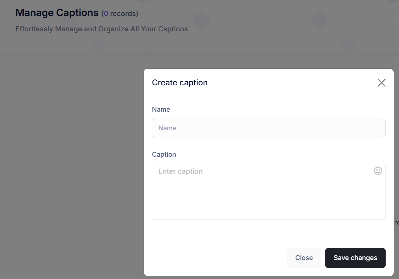Dismiss the Create caption dialog with X

click(x=381, y=83)
